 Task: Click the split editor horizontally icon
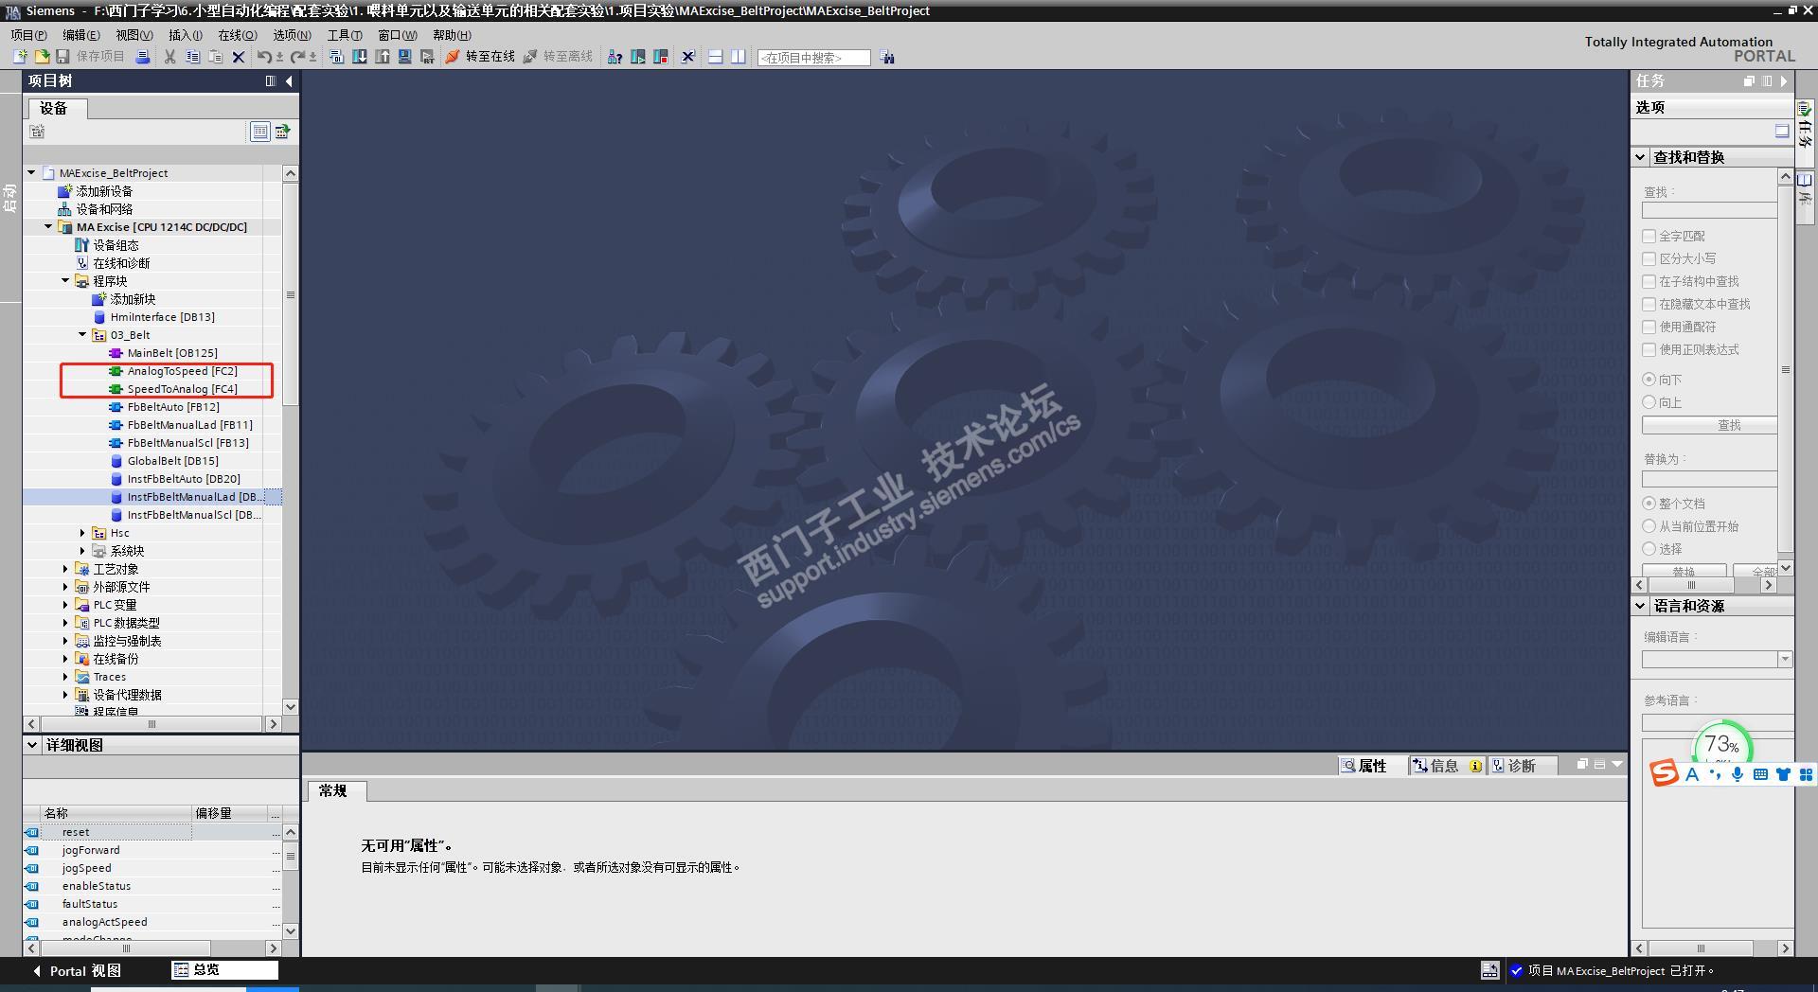(x=716, y=57)
